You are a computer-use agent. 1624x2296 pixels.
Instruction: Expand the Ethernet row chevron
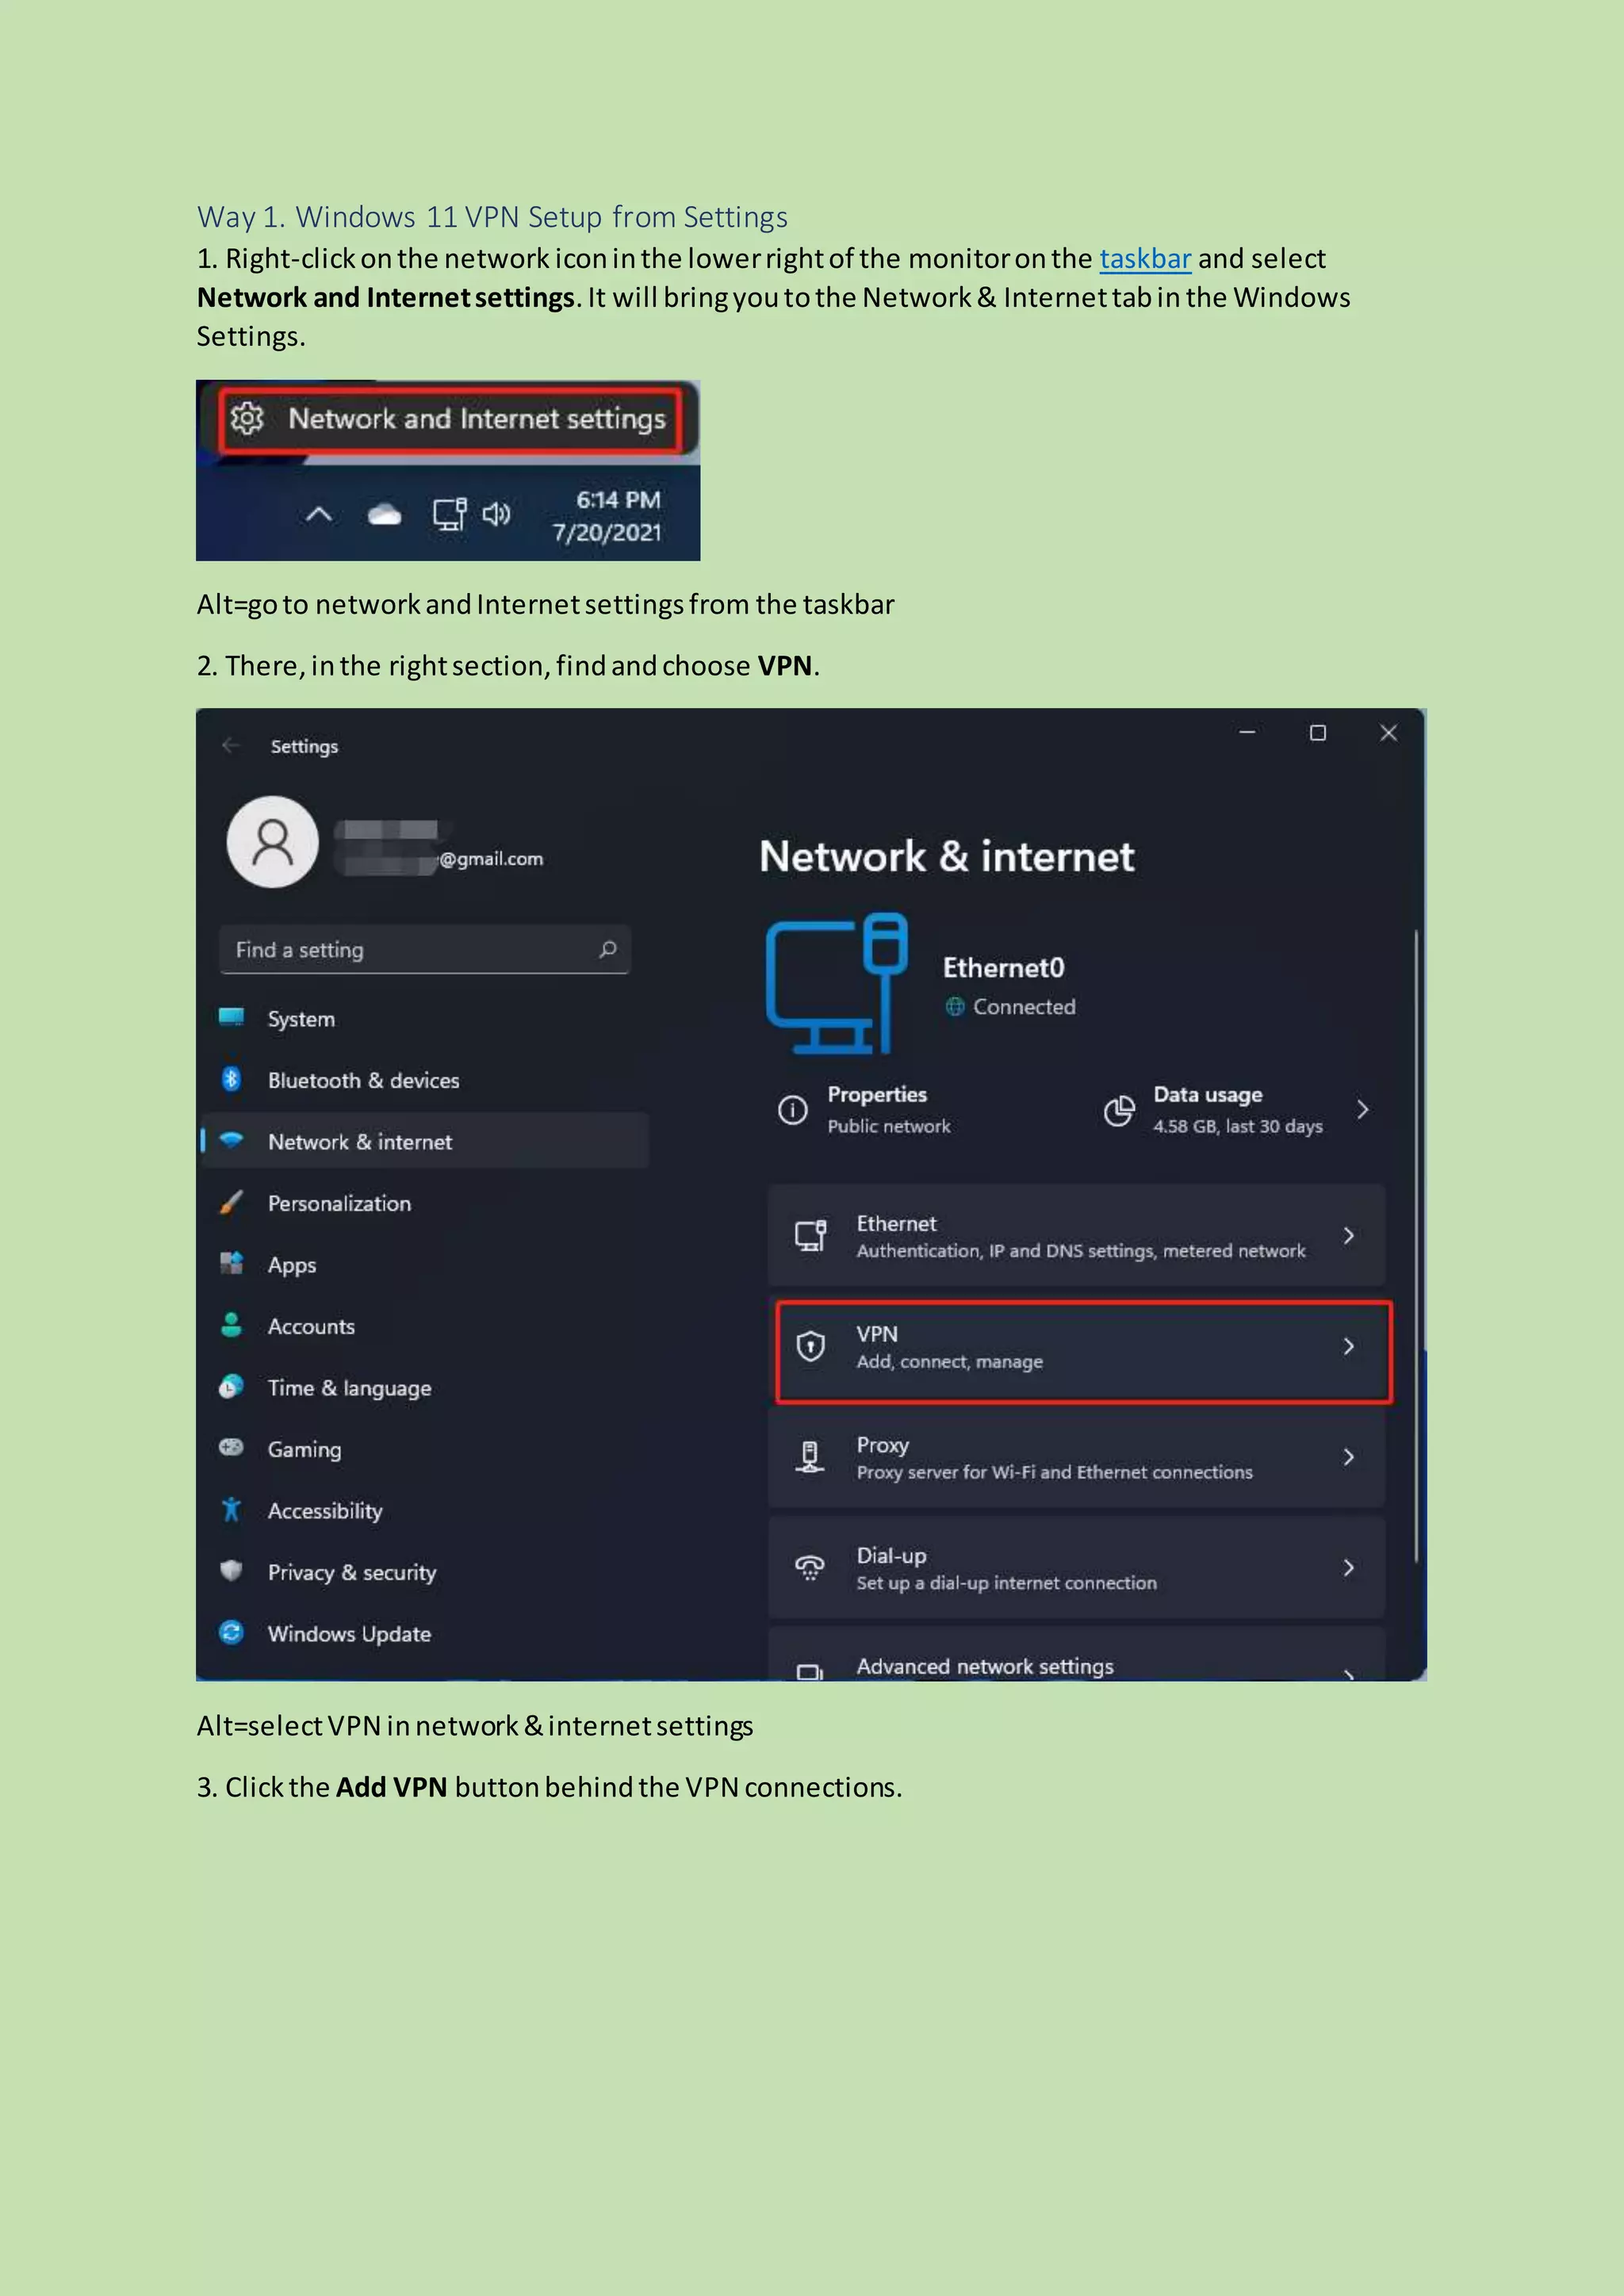[1348, 1236]
